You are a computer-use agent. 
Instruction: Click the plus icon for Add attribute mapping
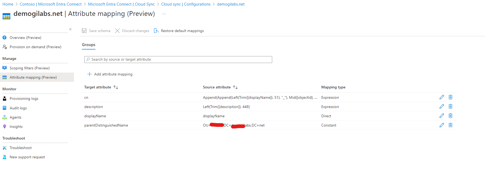pyautogui.click(x=90, y=74)
